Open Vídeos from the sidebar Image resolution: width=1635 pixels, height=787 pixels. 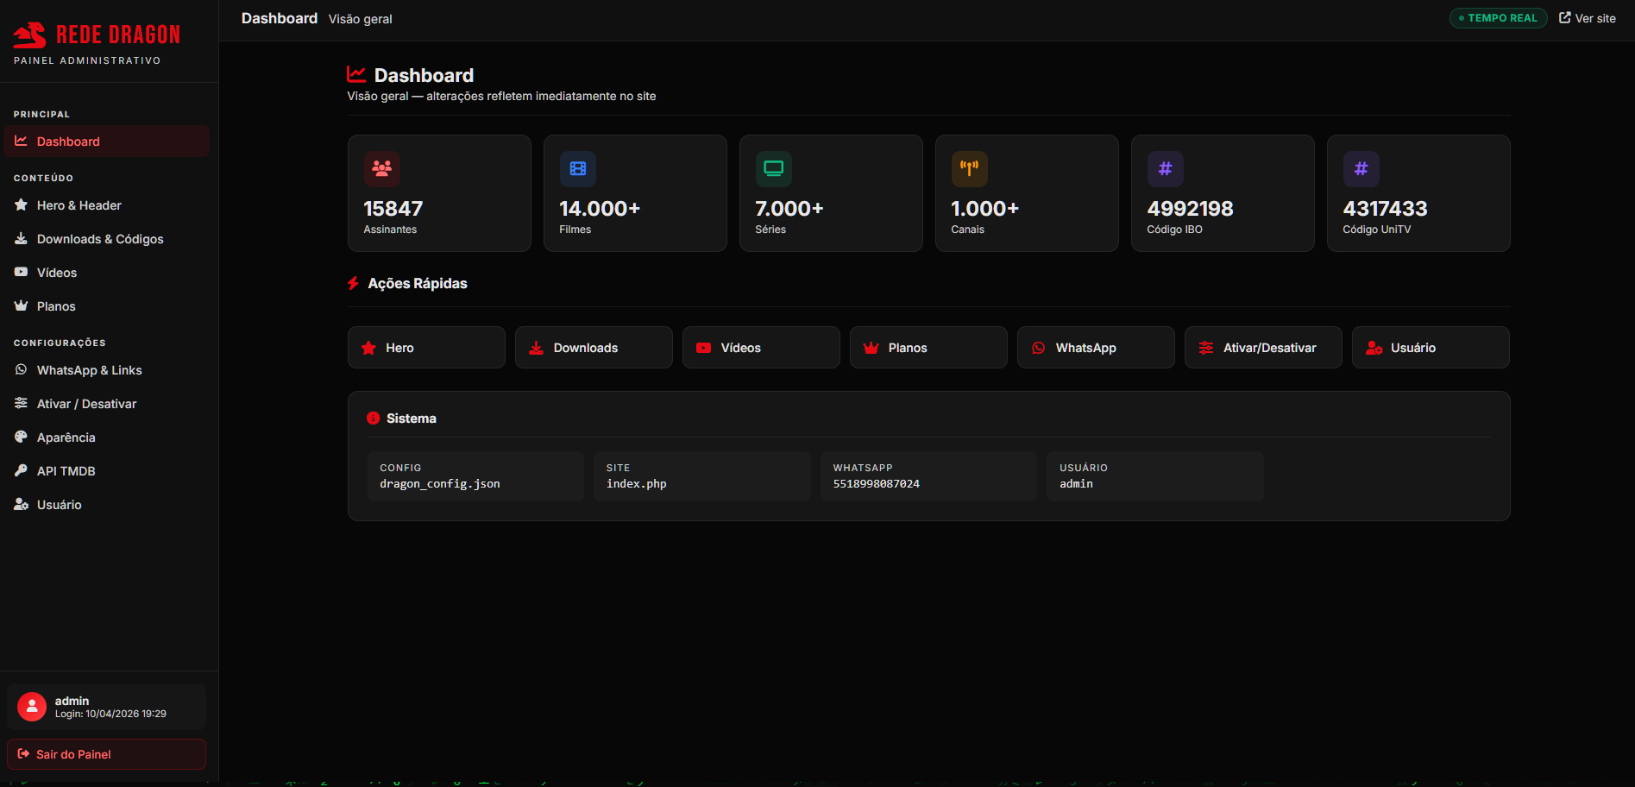(57, 272)
